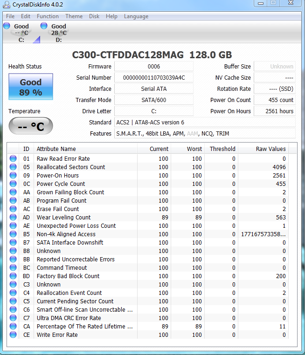This screenshot has width=305, height=355.
Task: Click the ID column header
Action: click(x=26, y=149)
